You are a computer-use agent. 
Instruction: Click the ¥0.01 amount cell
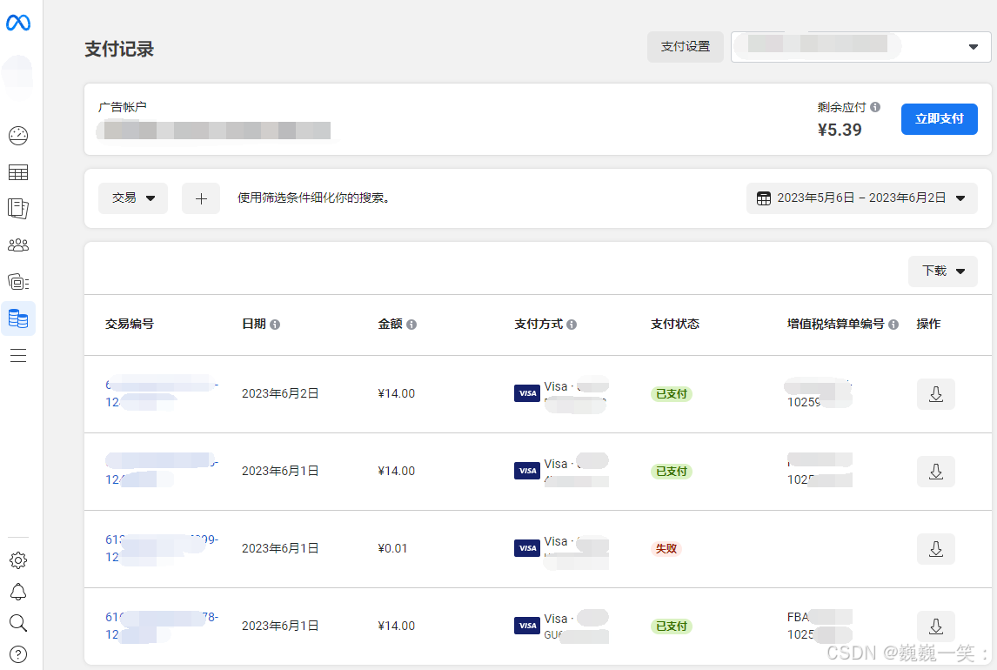click(392, 548)
